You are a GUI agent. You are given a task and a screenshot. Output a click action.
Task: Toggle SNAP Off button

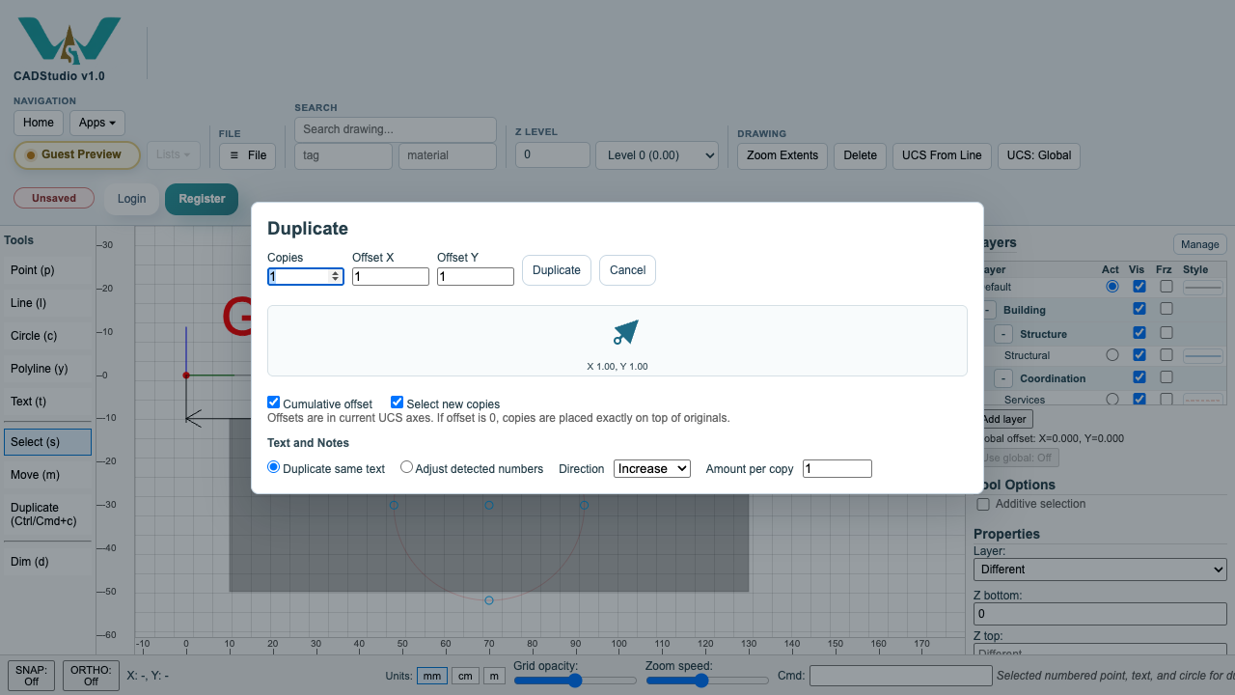point(32,676)
